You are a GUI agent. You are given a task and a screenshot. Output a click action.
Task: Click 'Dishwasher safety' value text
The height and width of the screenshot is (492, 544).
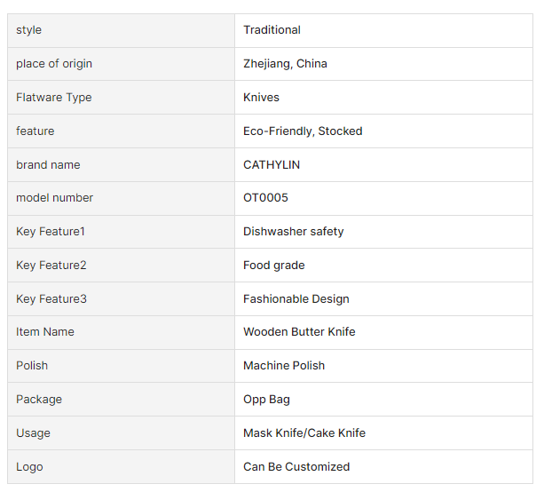(x=293, y=232)
